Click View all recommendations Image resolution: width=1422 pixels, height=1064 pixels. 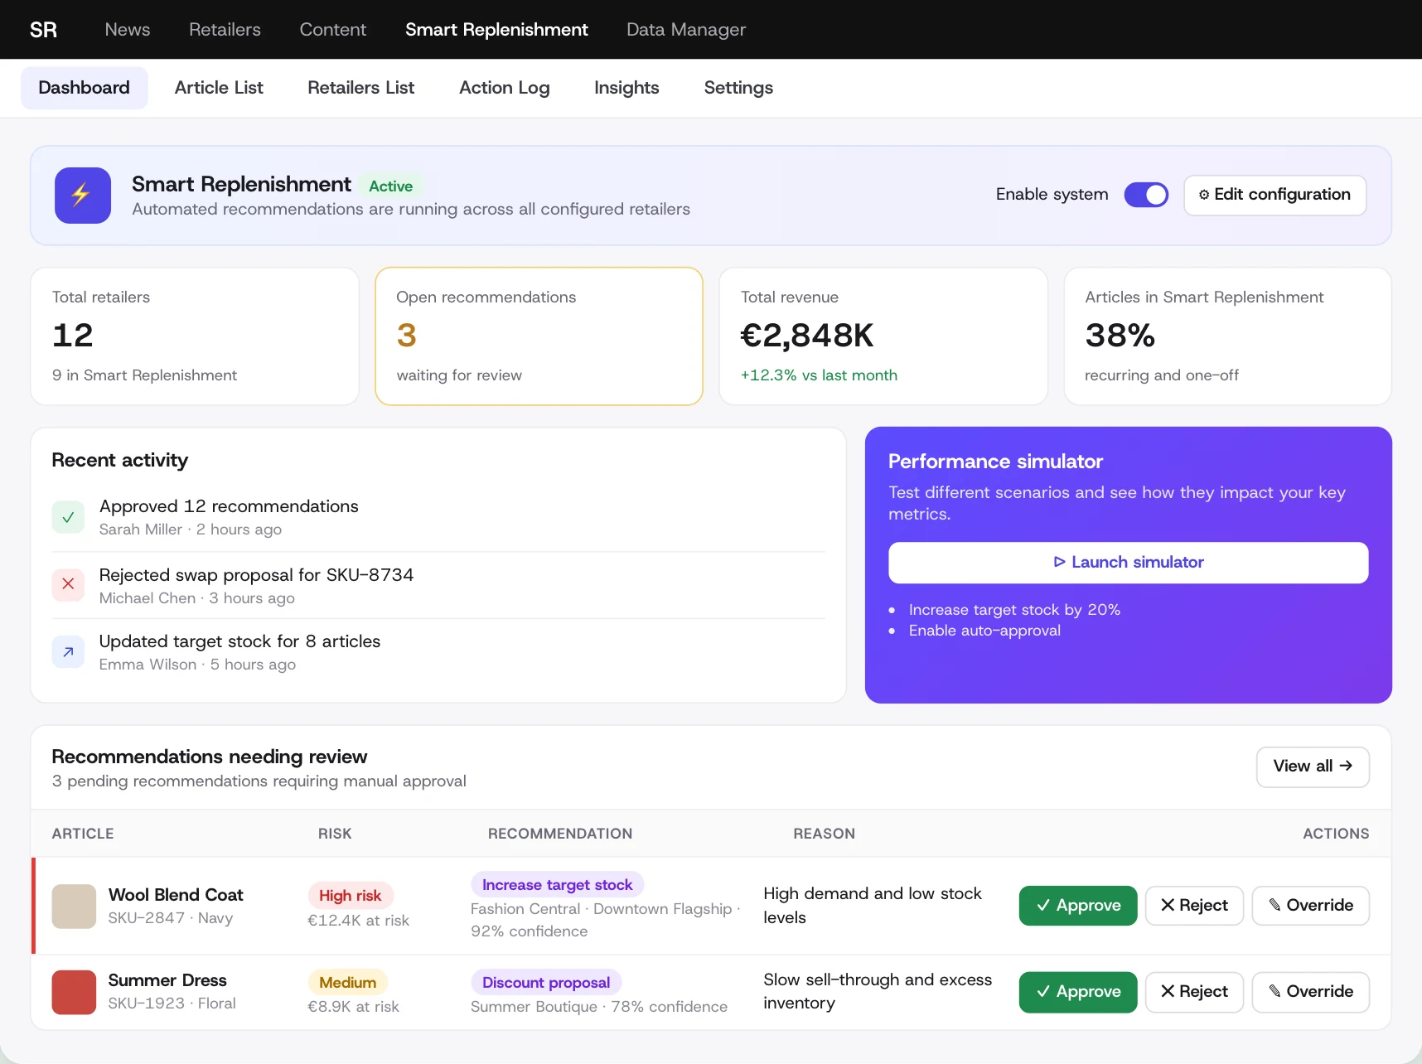tap(1313, 767)
